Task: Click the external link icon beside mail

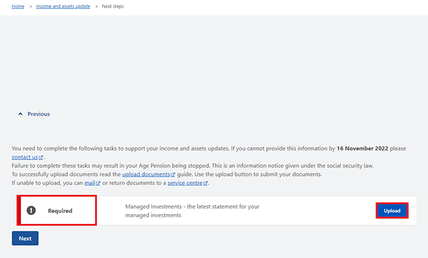Action: click(98, 183)
